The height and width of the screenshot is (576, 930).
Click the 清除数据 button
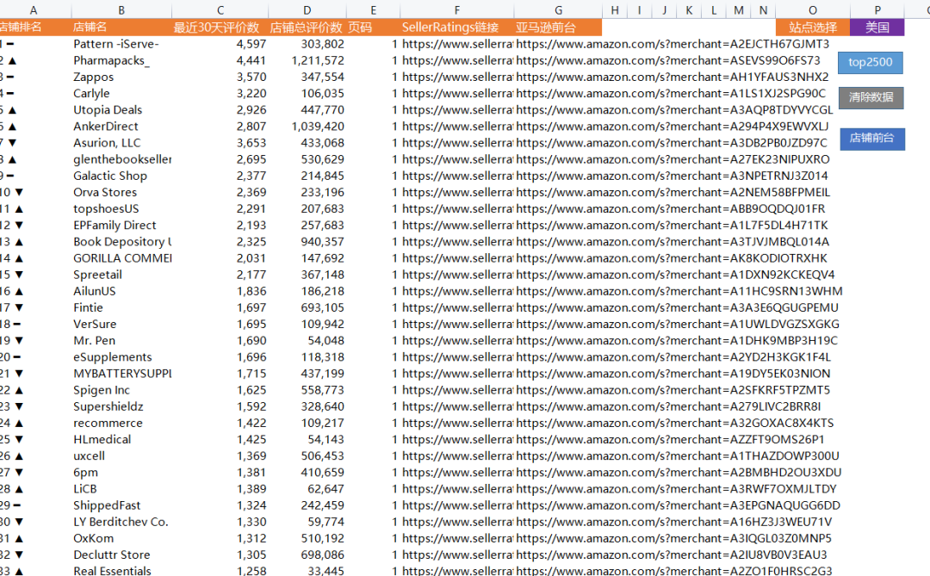coord(871,97)
